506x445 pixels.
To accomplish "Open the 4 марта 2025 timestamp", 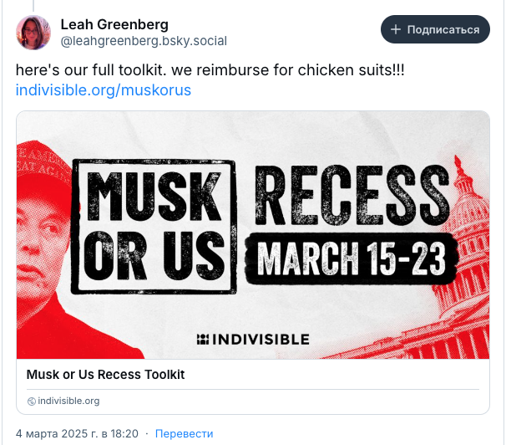I will pos(77,433).
